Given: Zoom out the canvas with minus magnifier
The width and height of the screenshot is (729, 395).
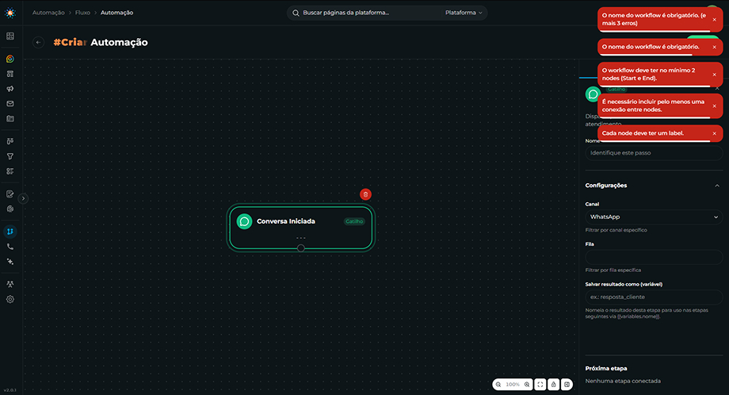Looking at the screenshot, I should [x=498, y=385].
